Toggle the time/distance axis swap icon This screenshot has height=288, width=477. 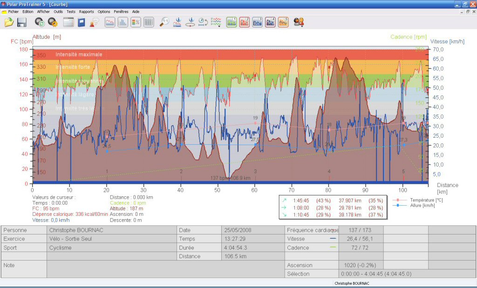(x=203, y=22)
